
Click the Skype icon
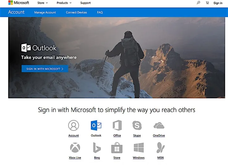[x=137, y=126]
